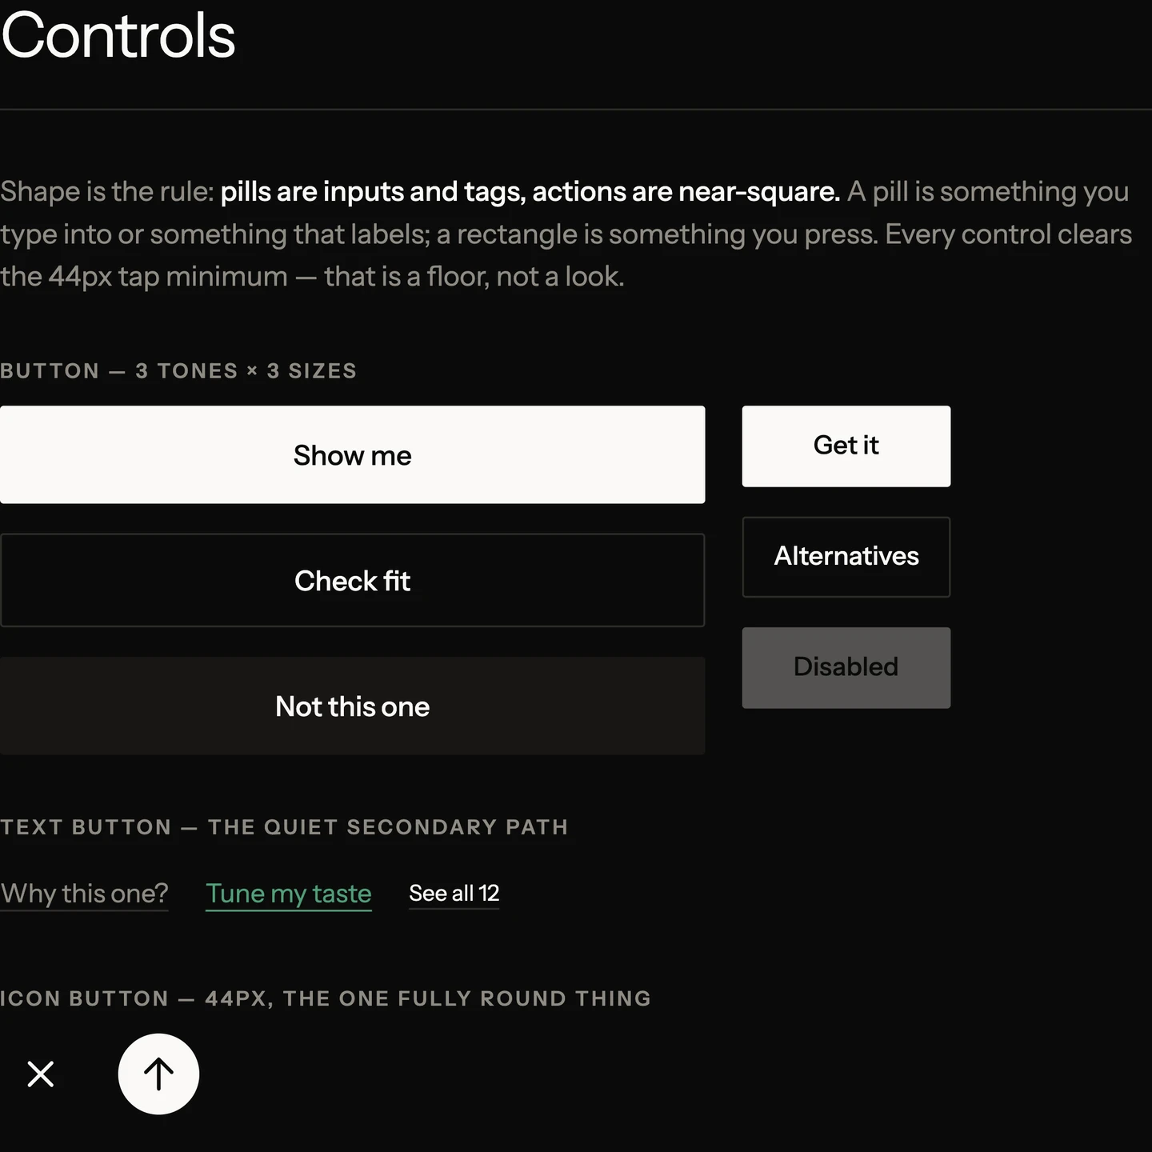This screenshot has height=1152, width=1152.
Task: Click the round up-arrow icon button
Action: click(158, 1074)
